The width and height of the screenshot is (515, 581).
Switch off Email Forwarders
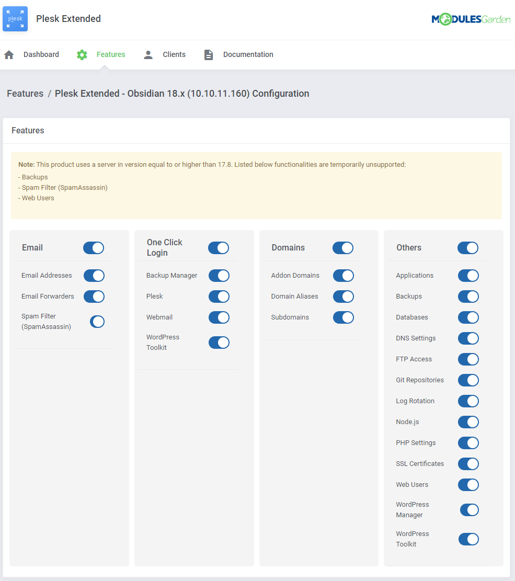(94, 297)
